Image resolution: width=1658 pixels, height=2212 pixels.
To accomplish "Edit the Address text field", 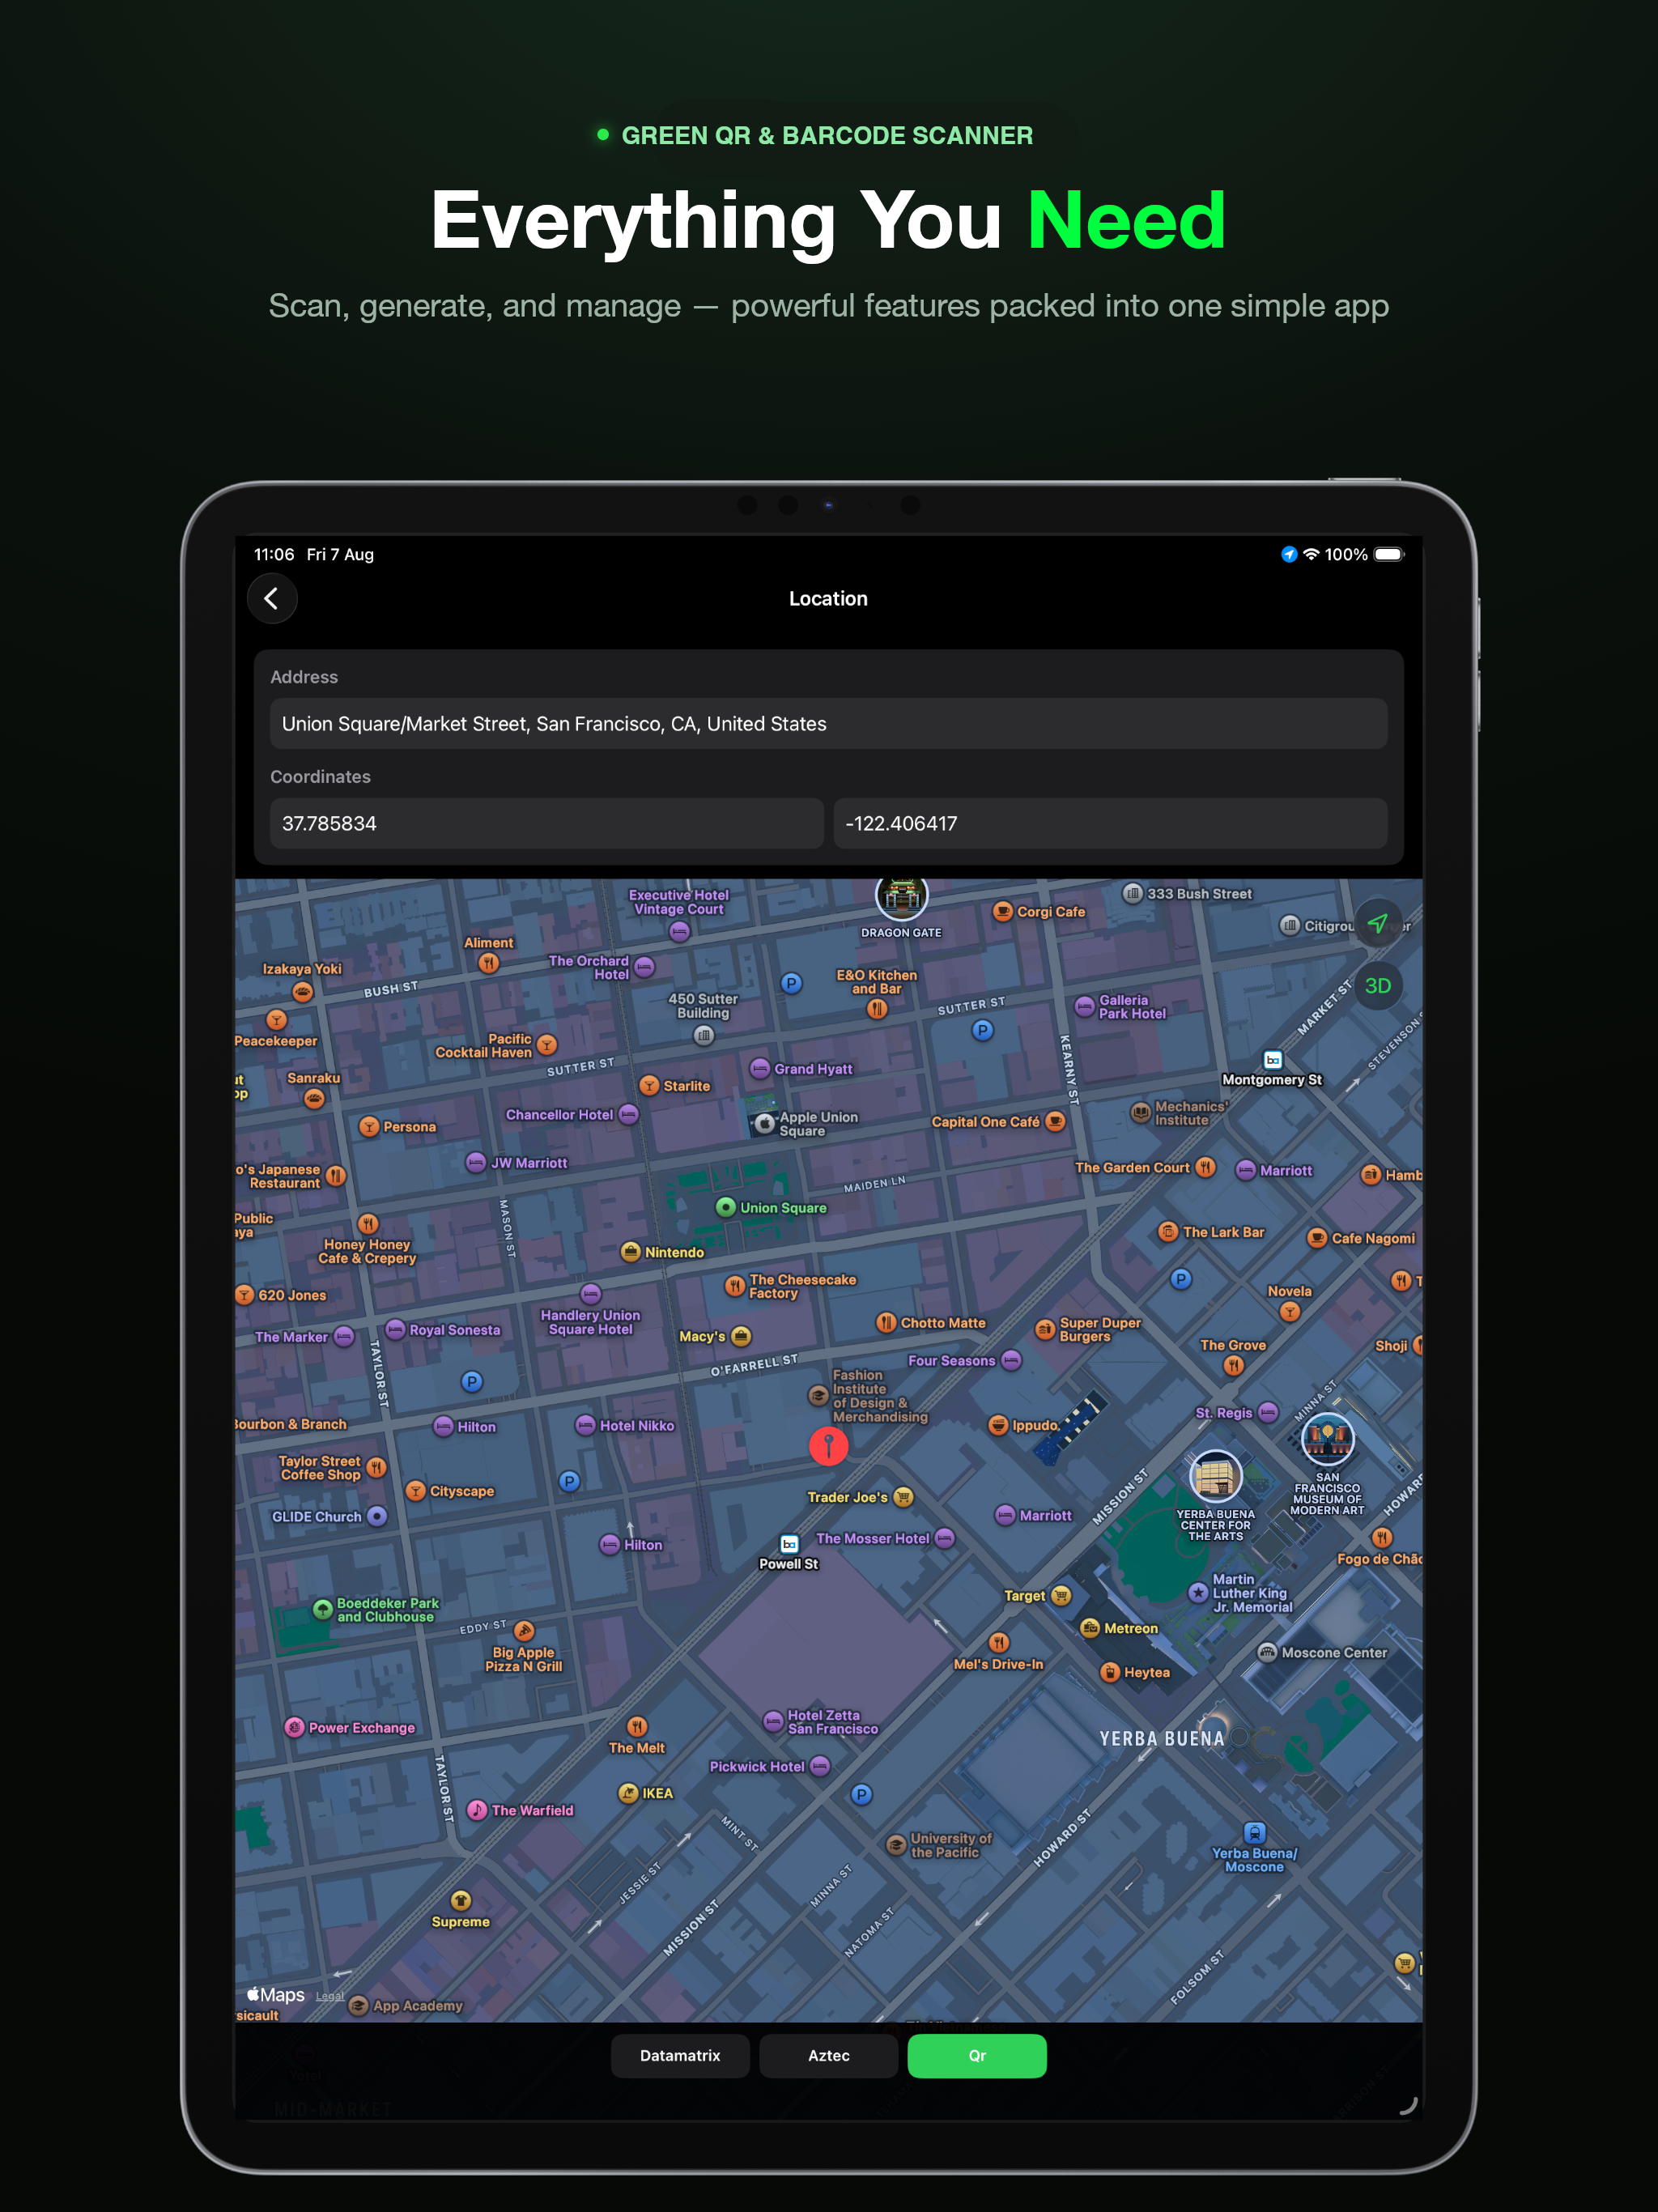I will click(x=829, y=724).
